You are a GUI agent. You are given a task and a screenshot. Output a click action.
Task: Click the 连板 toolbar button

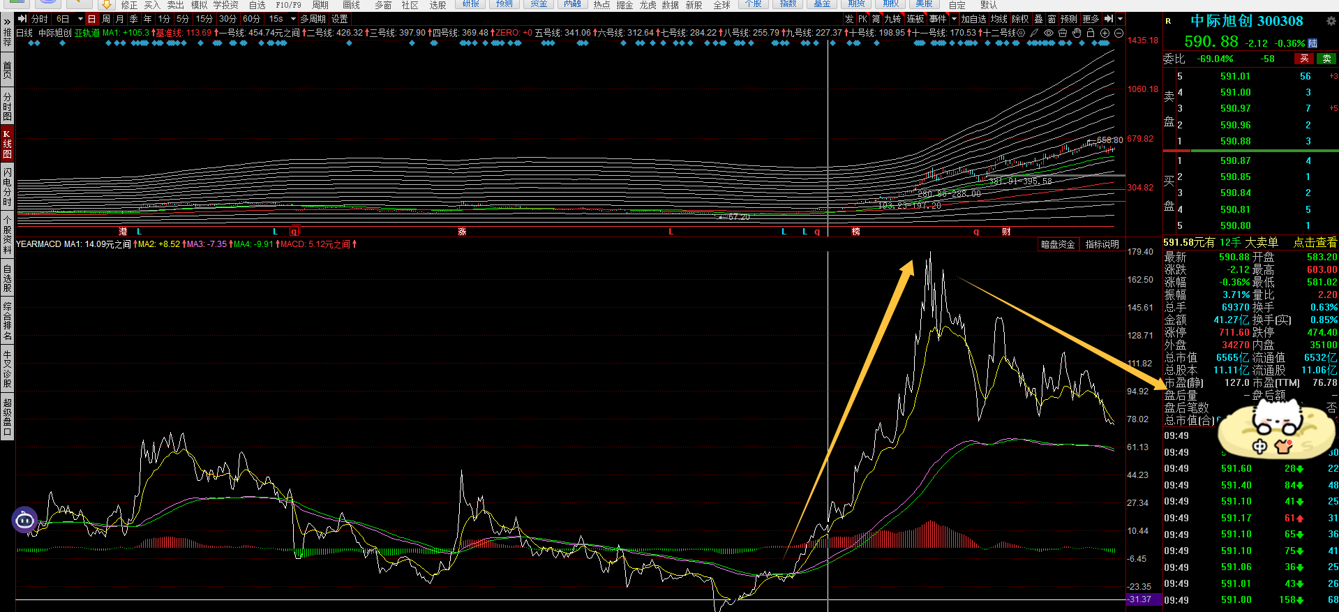915,19
